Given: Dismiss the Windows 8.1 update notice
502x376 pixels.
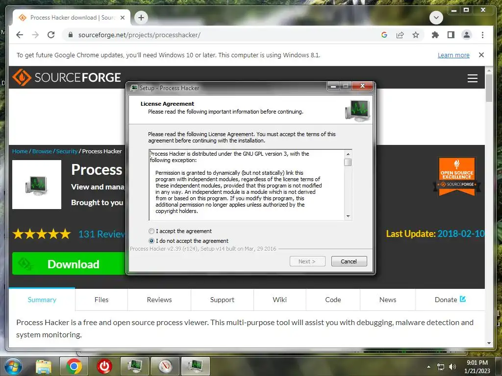Looking at the screenshot, I should click(481, 55).
